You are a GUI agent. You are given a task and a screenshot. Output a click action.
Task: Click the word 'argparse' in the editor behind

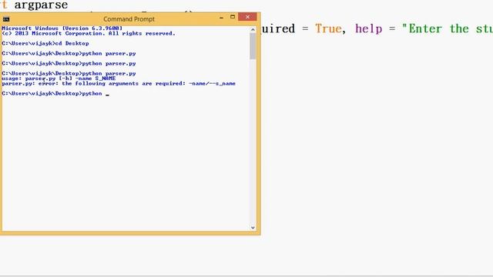(41, 5)
